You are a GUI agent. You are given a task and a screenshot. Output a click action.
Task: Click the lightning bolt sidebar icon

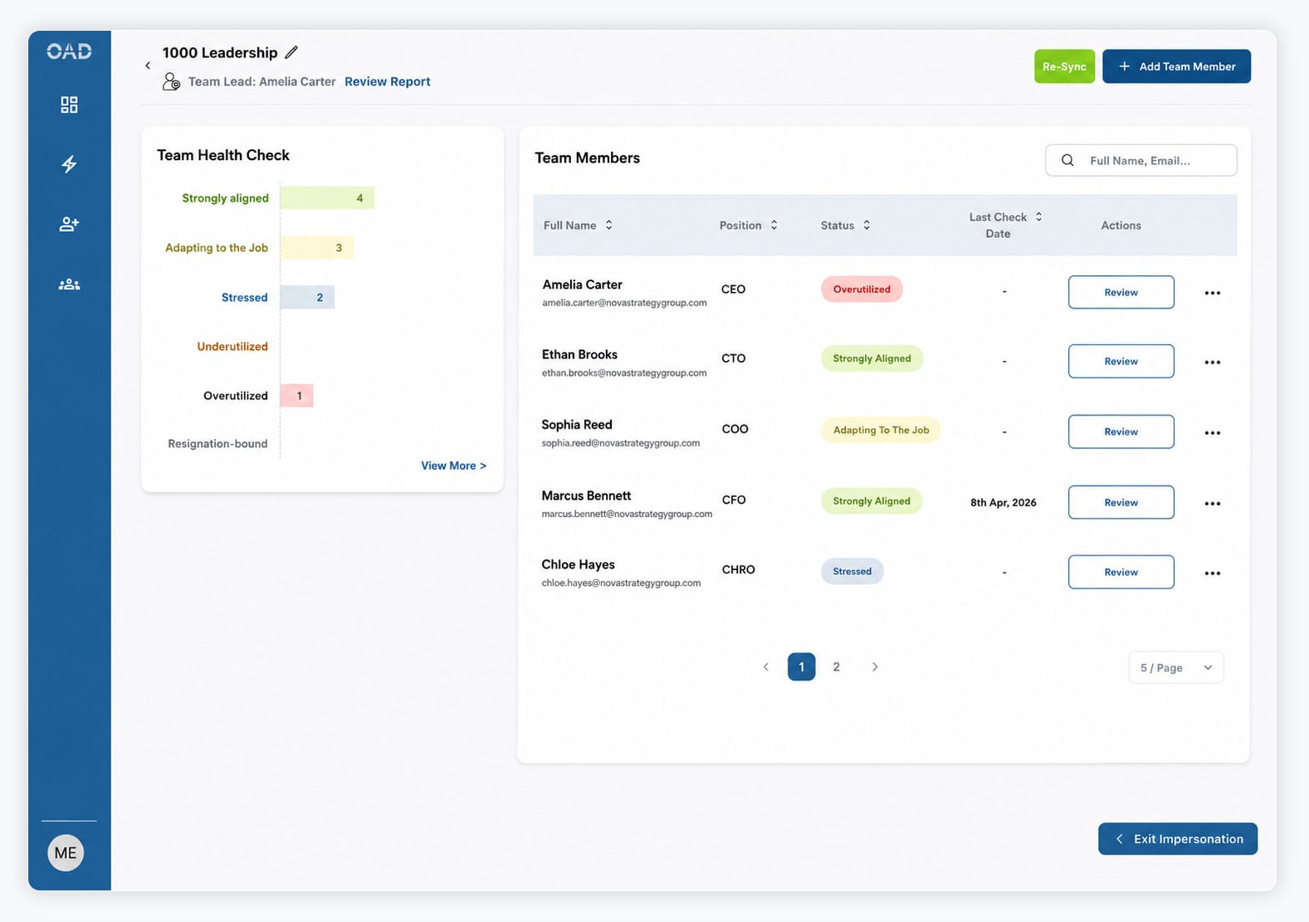[69, 164]
